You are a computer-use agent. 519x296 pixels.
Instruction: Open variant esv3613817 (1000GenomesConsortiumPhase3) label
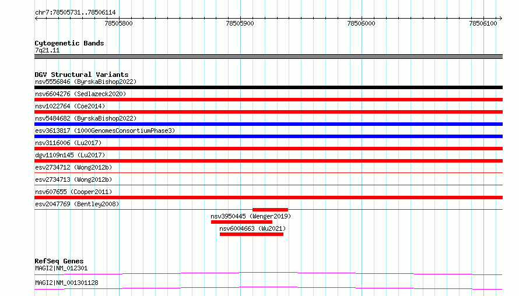105,131
